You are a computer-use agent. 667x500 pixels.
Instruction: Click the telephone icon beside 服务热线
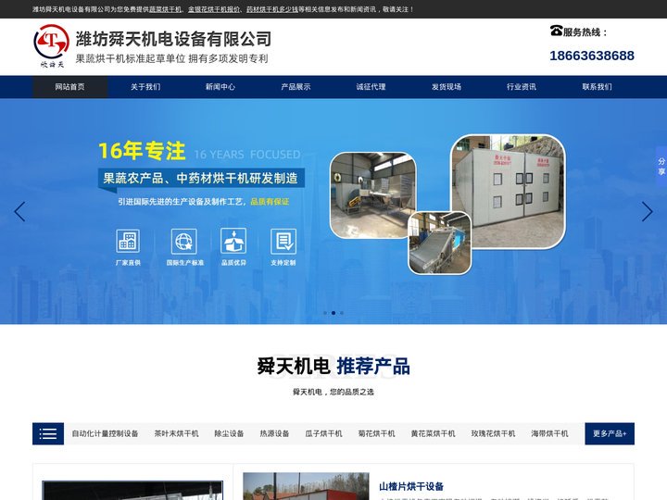(x=556, y=31)
